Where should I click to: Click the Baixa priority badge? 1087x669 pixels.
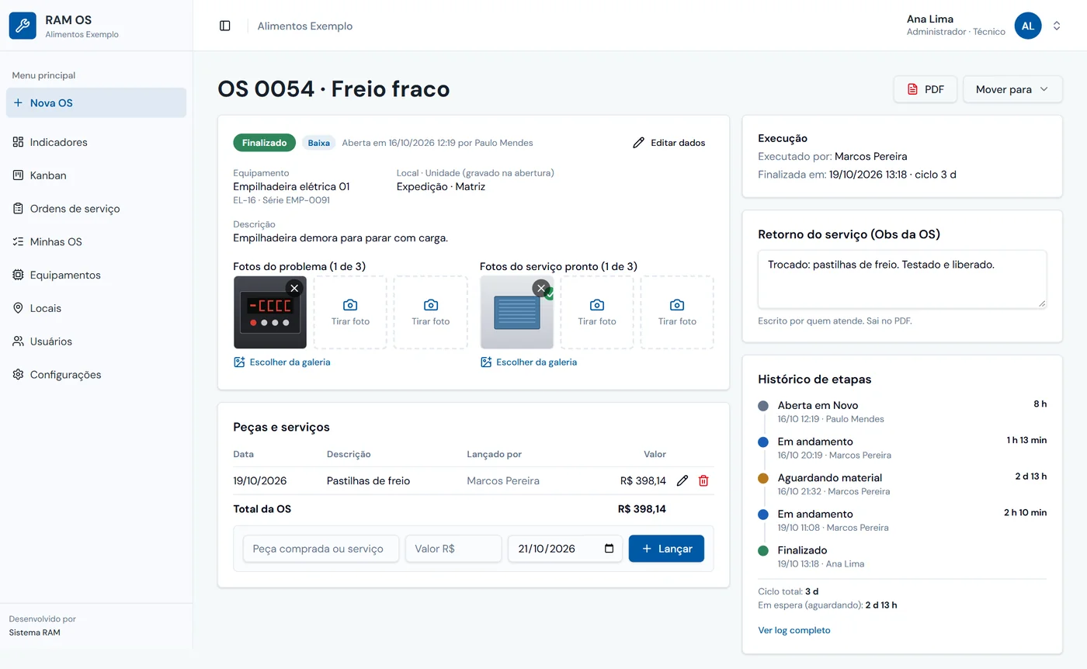(x=318, y=143)
